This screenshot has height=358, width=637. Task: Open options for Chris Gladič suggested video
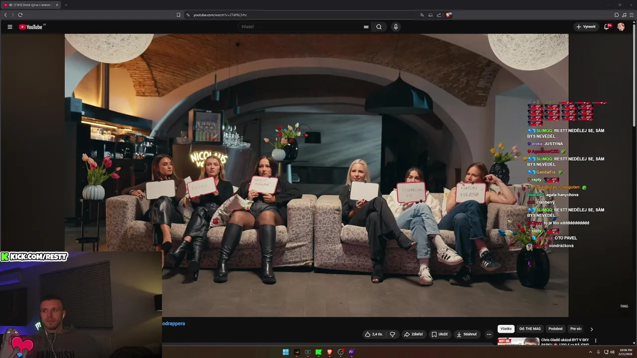click(596, 341)
